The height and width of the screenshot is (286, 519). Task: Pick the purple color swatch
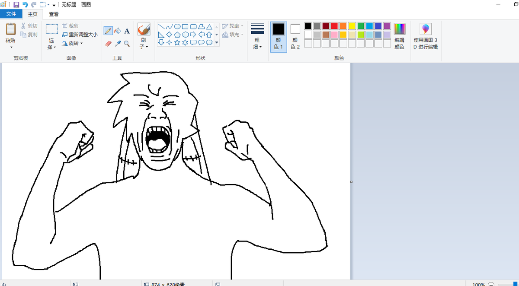coord(387,26)
